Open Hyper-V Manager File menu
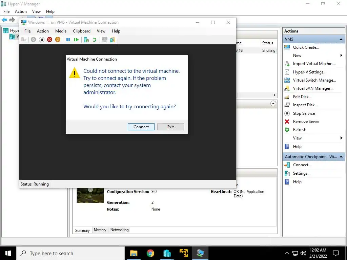 pos(6,12)
